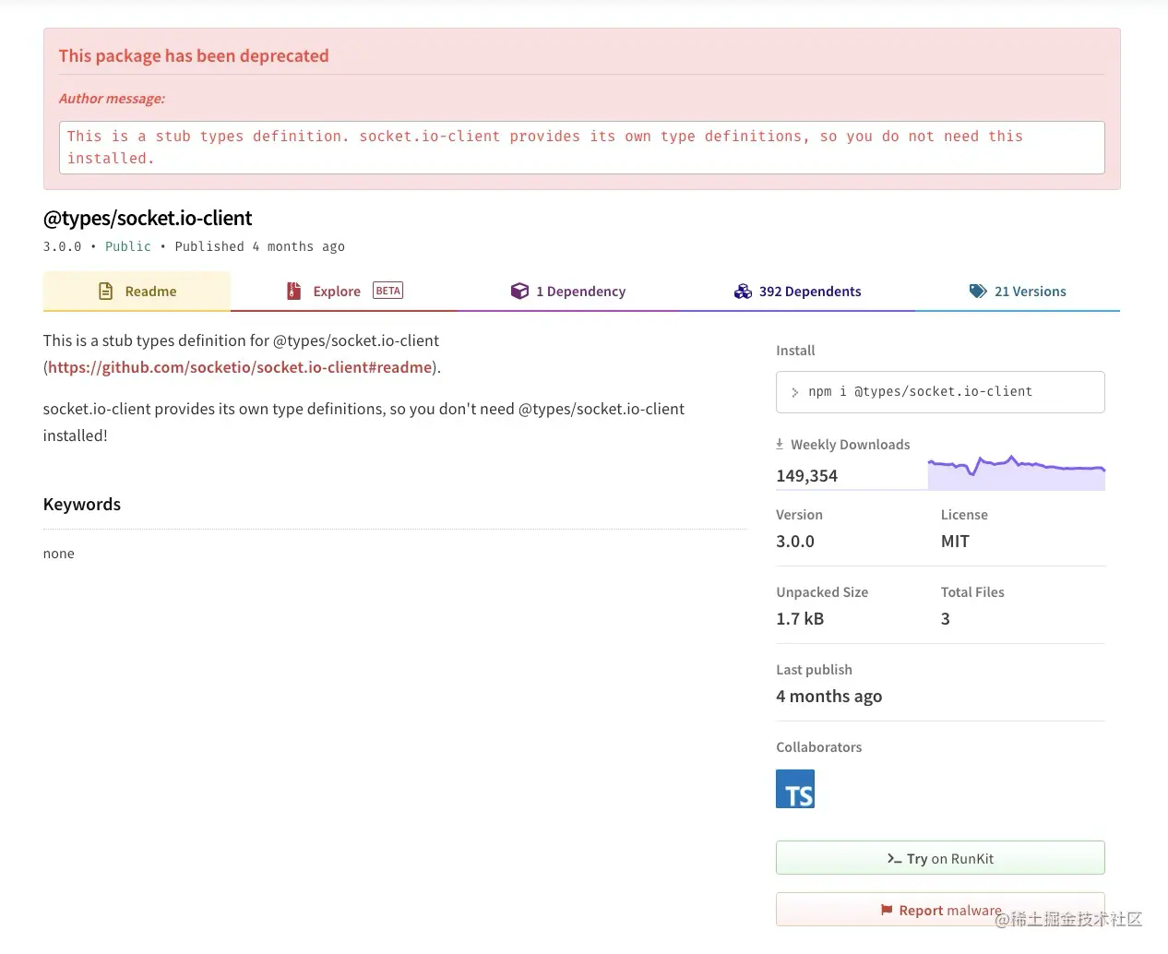
Task: Click the Versions tags icon
Action: click(978, 292)
